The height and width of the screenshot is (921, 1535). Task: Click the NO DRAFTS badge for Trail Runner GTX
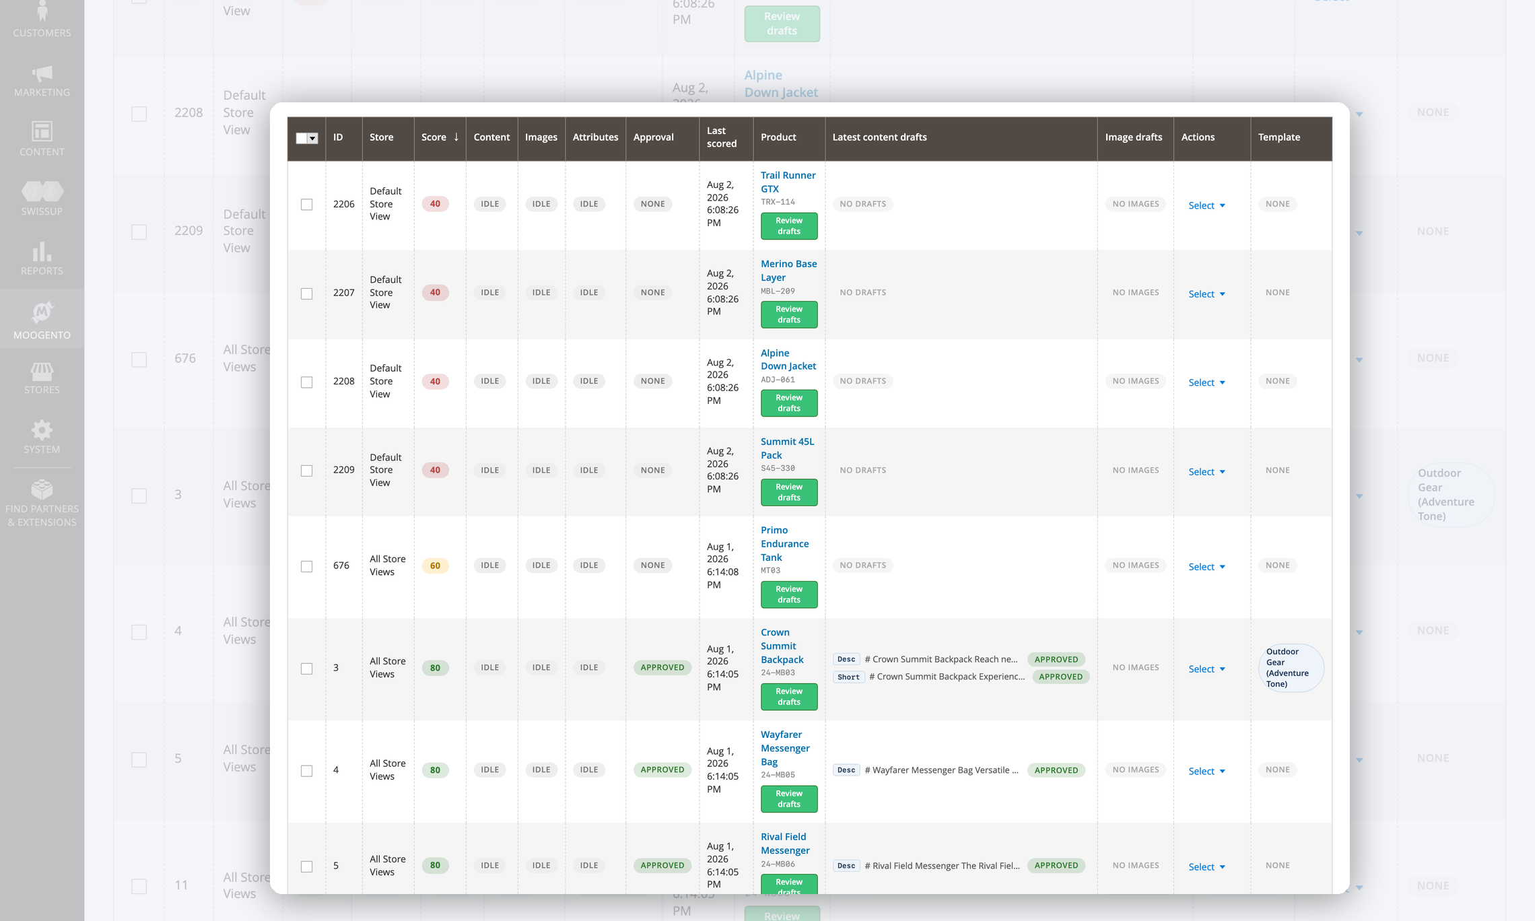pyautogui.click(x=862, y=204)
